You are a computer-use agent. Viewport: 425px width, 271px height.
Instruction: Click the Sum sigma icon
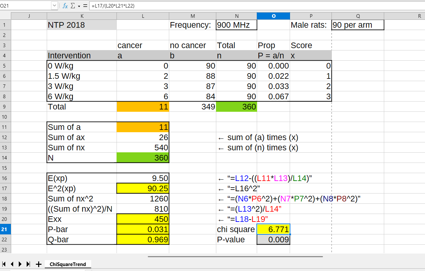(x=73, y=6)
